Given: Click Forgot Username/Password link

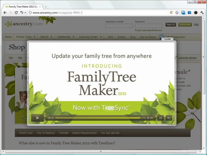Looking at the screenshot, I should coord(148,30).
